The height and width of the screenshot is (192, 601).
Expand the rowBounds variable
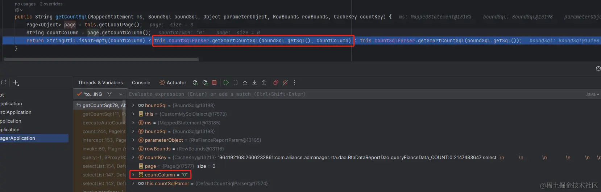(133, 149)
